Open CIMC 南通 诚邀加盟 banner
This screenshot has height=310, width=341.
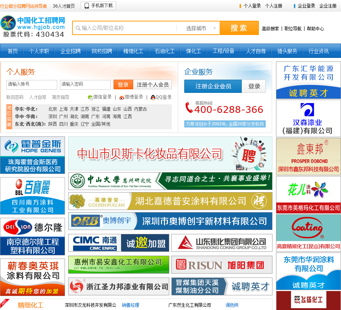[119, 243]
